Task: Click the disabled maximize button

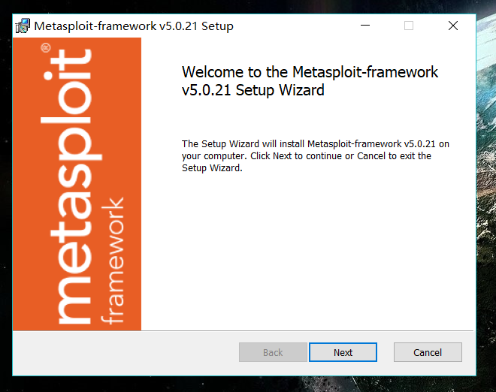Action: (409, 26)
